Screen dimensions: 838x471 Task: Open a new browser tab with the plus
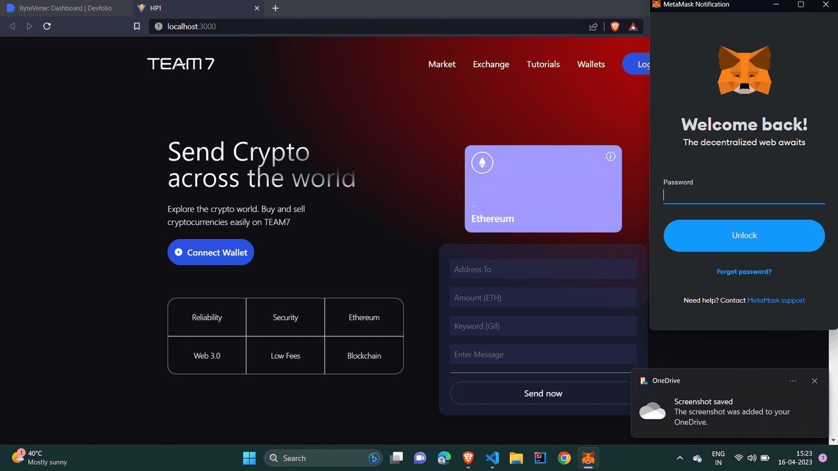coord(275,8)
